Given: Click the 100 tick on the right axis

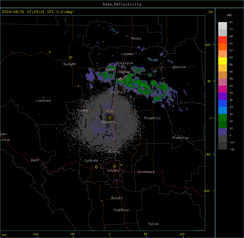Looking at the screenshot, I should (x=208, y=45).
